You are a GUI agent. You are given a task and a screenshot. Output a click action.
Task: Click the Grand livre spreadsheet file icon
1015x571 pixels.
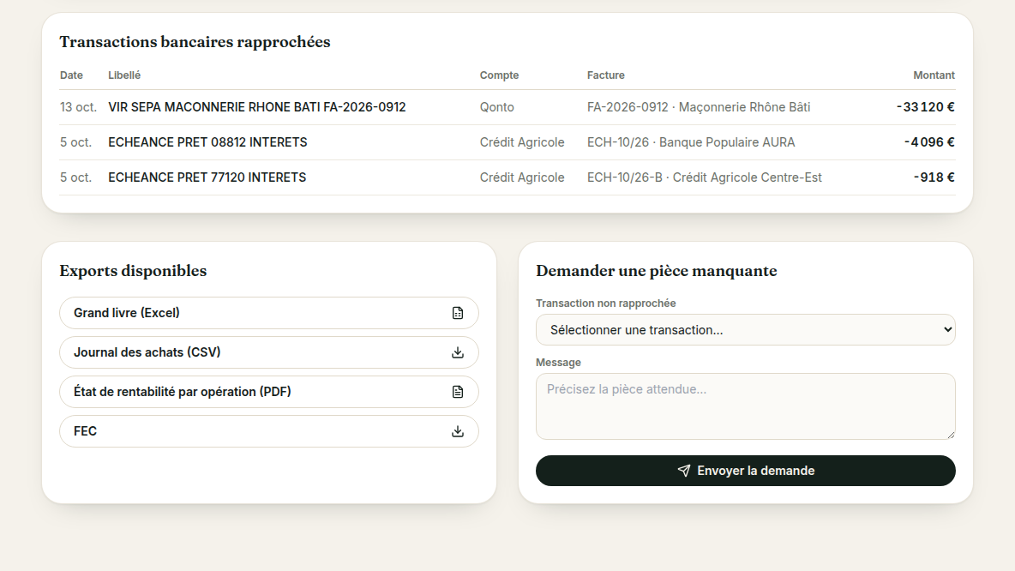(458, 313)
